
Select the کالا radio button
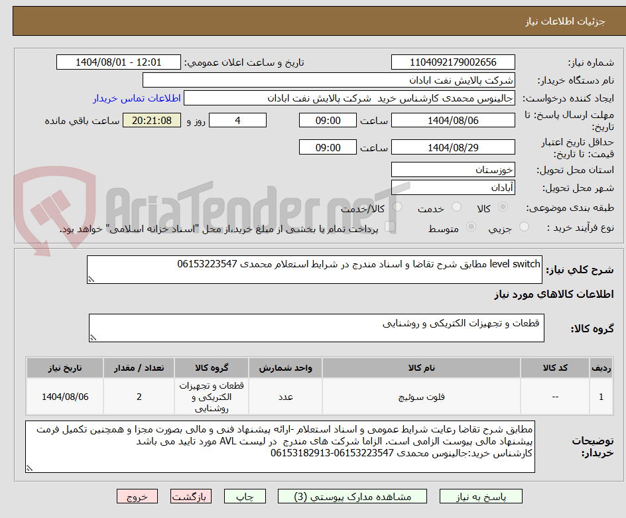tap(503, 206)
